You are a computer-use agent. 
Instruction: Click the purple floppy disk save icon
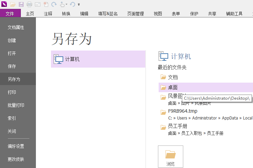[x=21, y=4]
